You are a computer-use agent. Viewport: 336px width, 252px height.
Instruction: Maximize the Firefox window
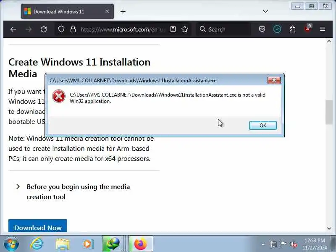click(311, 6)
